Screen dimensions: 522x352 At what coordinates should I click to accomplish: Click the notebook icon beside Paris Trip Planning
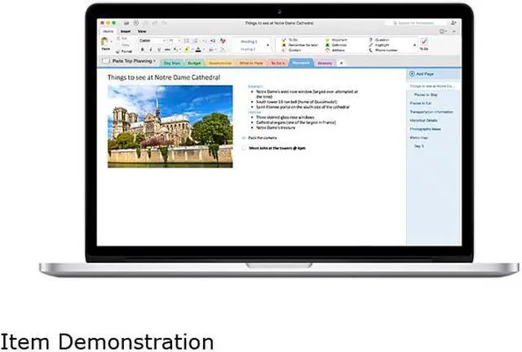[106, 61]
